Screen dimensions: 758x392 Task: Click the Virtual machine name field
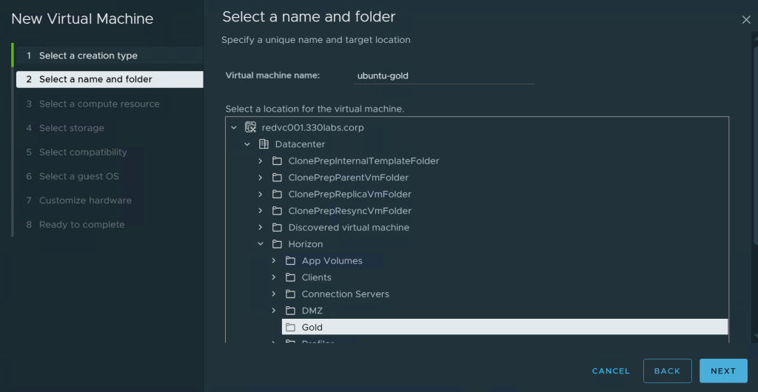[x=444, y=75]
